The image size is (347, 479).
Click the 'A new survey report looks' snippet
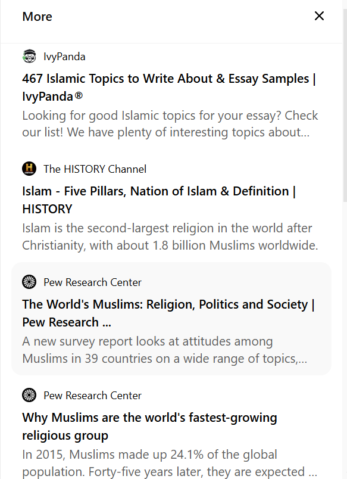click(165, 350)
